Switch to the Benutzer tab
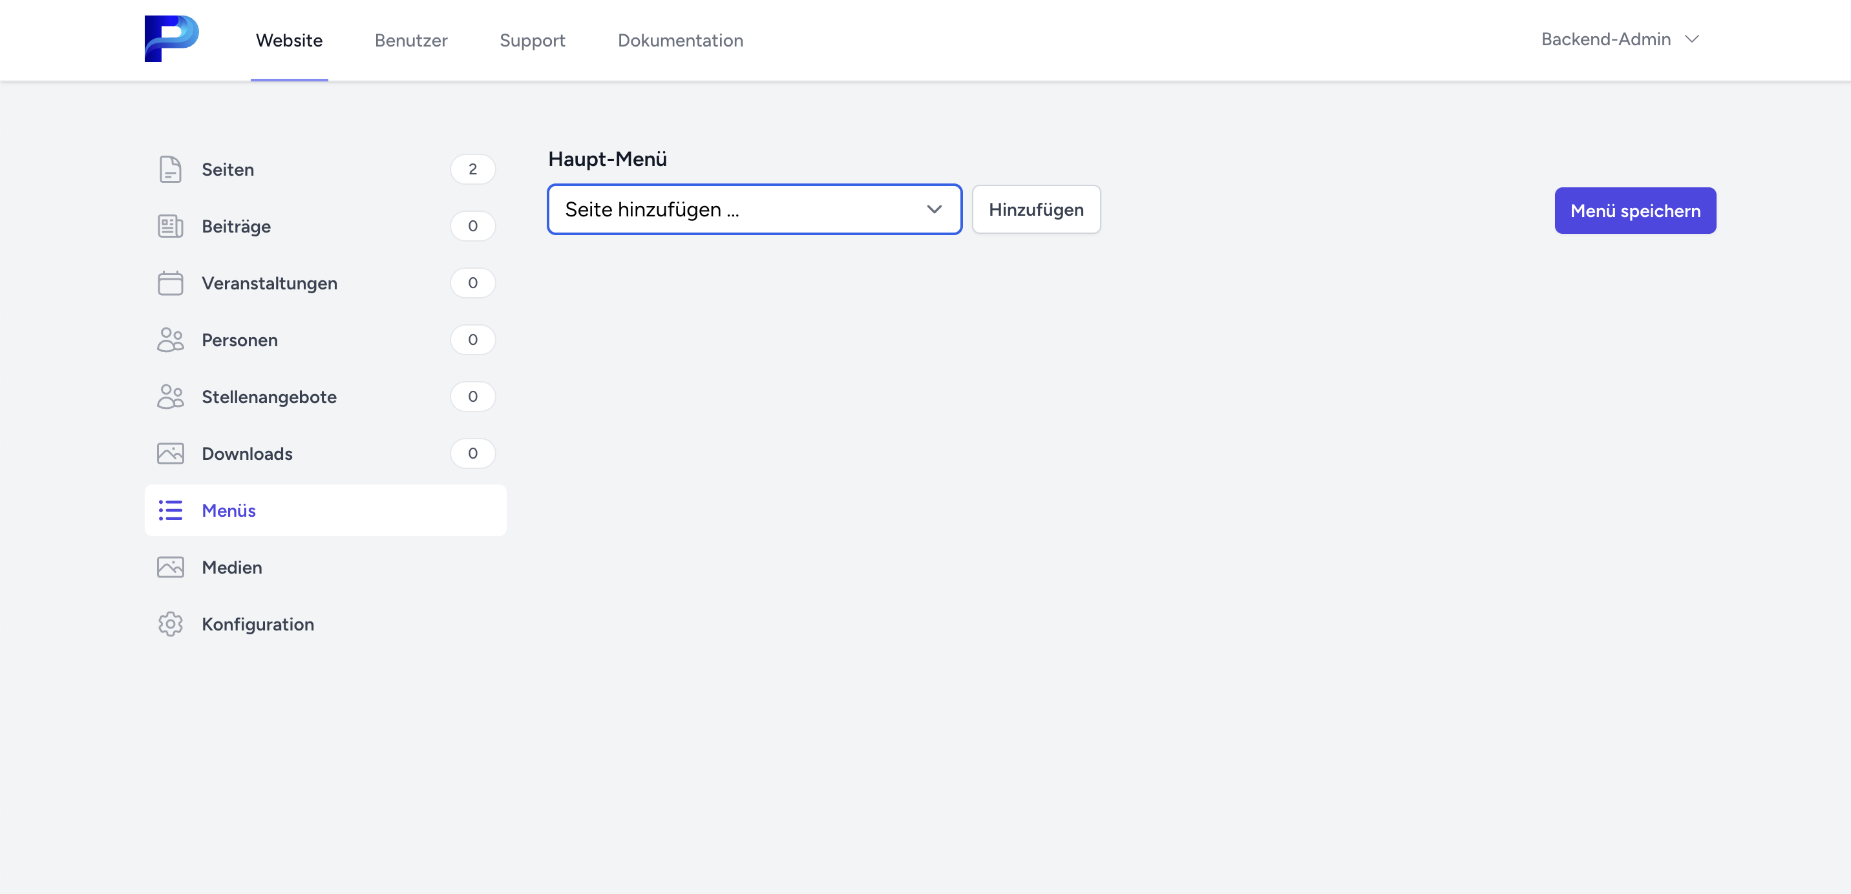1851x894 pixels. pyautogui.click(x=410, y=40)
